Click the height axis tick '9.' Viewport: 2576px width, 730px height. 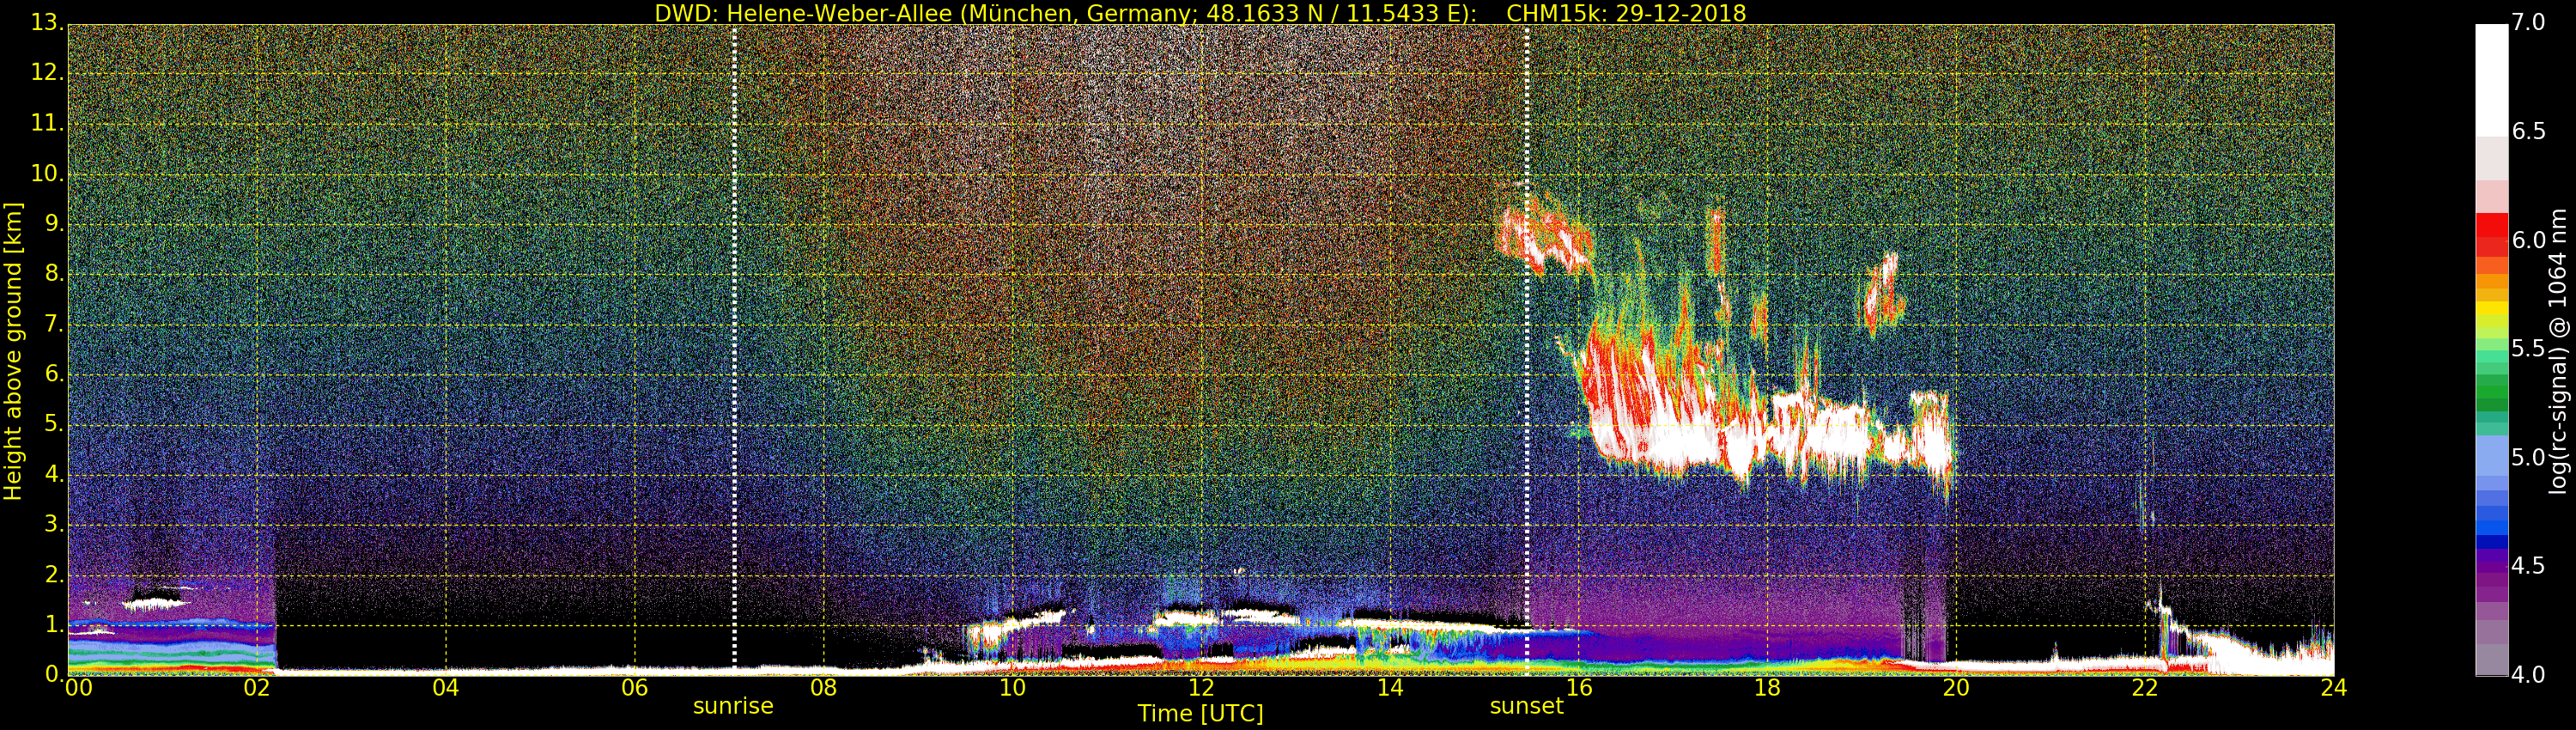coord(54,223)
